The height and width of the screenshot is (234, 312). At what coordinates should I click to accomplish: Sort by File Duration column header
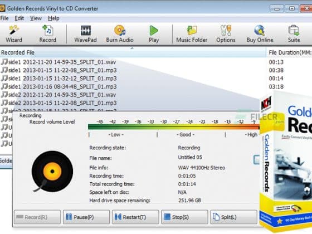pos(289,52)
